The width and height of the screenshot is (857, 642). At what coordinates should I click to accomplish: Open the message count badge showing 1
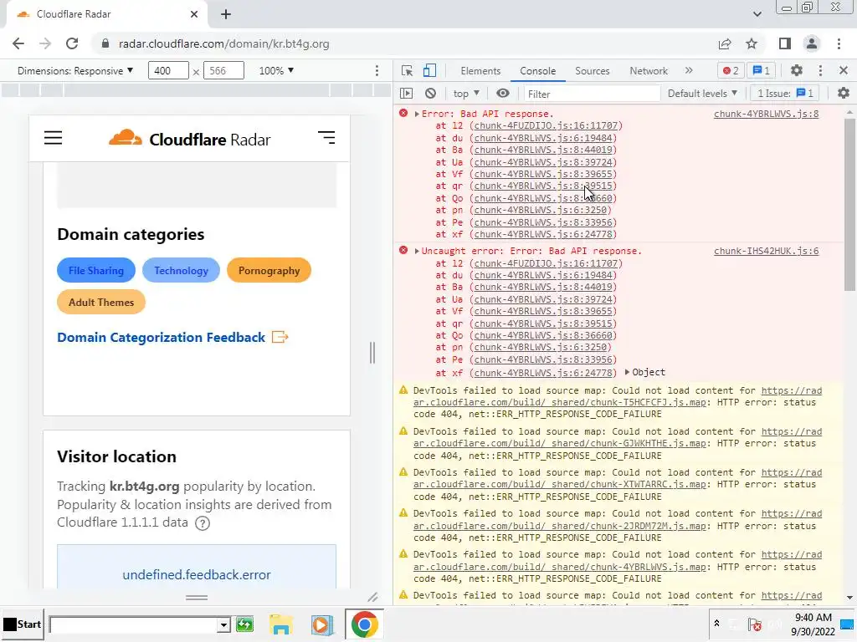(762, 70)
